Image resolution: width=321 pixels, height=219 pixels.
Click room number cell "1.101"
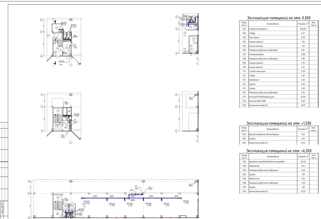click(x=244, y=29)
